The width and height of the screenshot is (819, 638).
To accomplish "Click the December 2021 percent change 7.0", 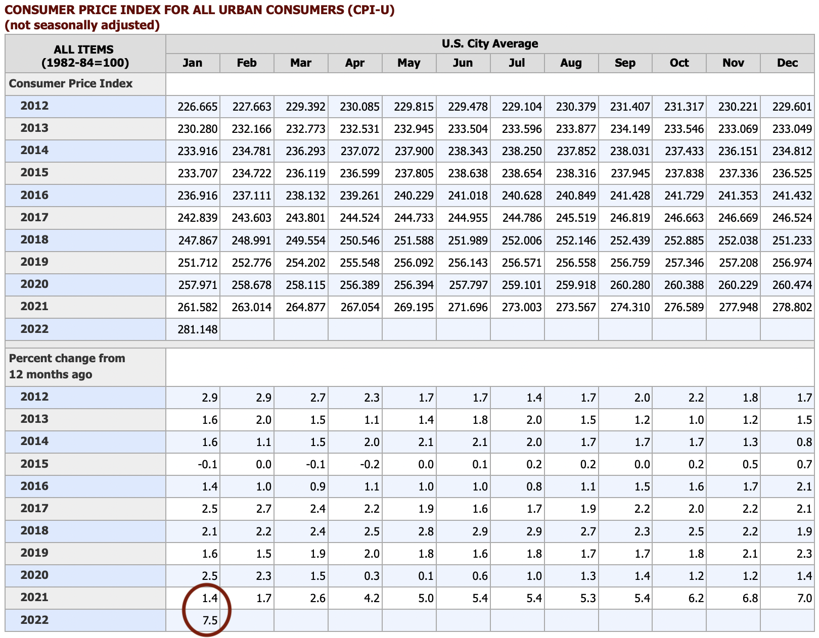I will coord(804,599).
